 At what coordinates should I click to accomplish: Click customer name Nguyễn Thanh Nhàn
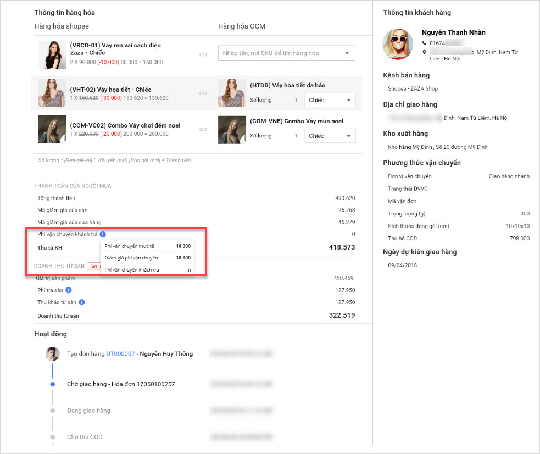point(454,32)
